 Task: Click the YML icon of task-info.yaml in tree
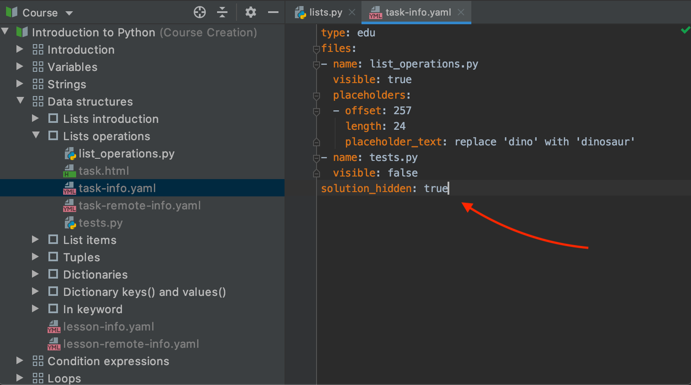tap(69, 188)
